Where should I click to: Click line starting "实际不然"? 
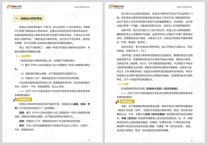[x=156, y=30]
